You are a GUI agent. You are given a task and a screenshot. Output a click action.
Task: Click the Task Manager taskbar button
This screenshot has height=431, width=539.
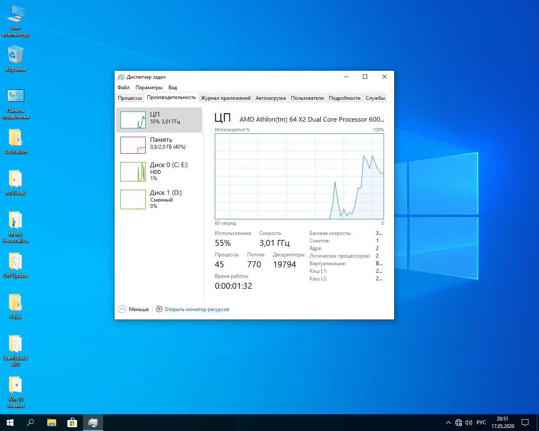pyautogui.click(x=93, y=423)
